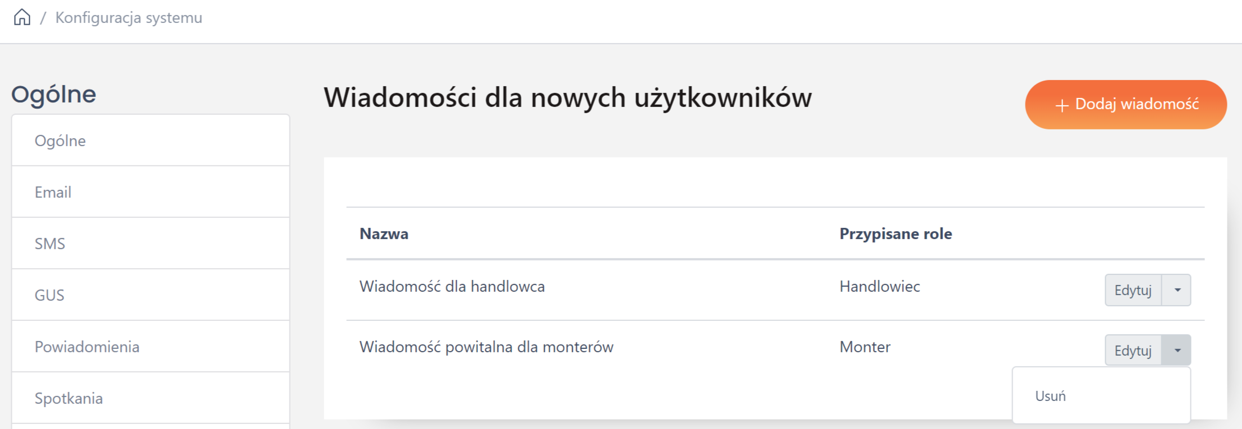Click the Nazwa column header
This screenshot has height=429, width=1242.
pyautogui.click(x=384, y=234)
